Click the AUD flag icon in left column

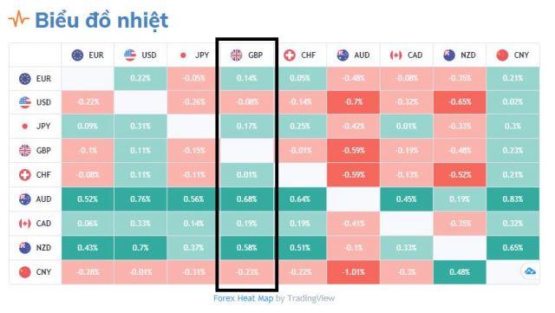[x=25, y=199]
